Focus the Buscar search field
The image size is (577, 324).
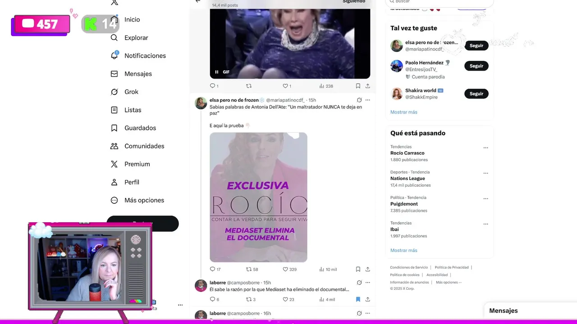(x=440, y=2)
